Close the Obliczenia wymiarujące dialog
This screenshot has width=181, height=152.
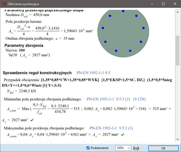175,4
